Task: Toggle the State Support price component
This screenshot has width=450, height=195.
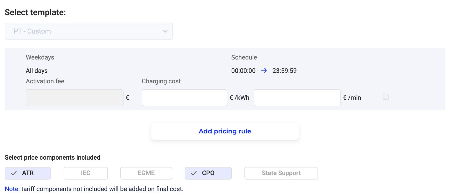Action: (281, 173)
